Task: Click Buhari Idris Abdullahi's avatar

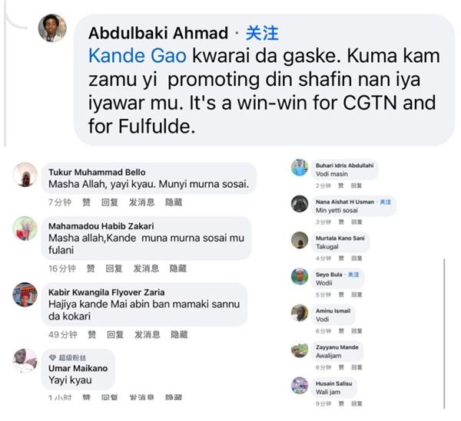Action: (x=300, y=167)
